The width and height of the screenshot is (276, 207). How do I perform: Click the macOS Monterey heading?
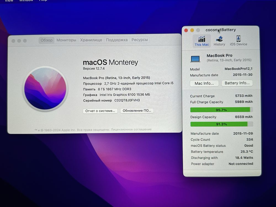point(110,62)
